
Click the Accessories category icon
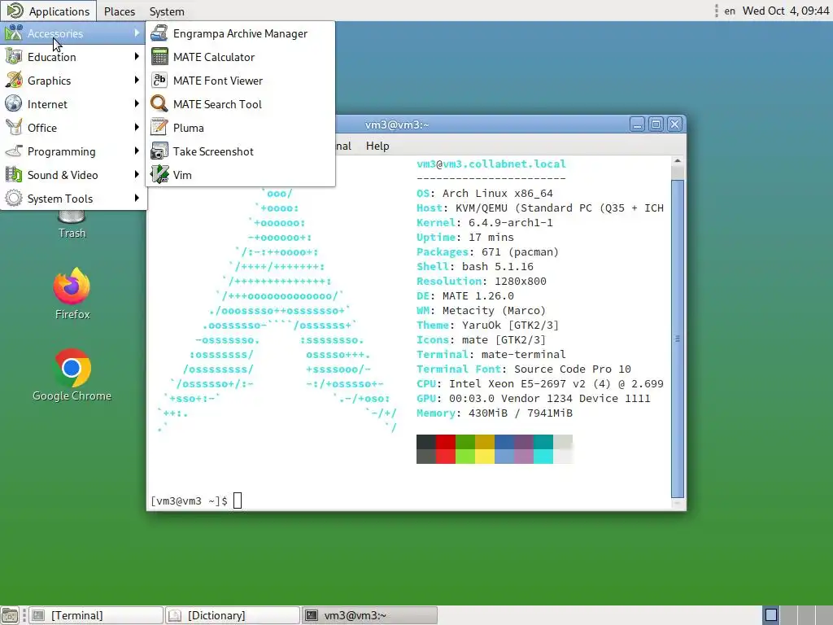coord(14,33)
